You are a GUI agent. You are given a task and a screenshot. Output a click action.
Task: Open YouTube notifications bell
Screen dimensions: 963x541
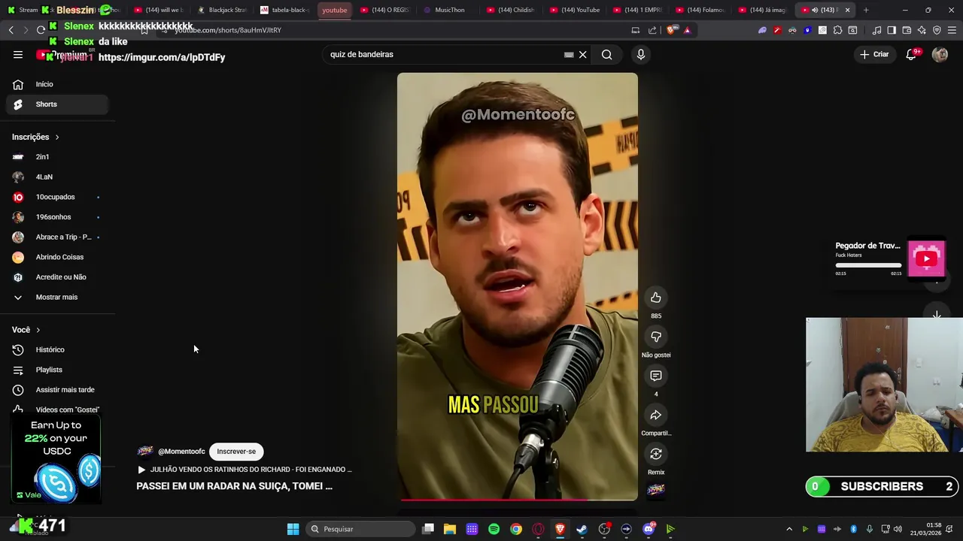[911, 54]
